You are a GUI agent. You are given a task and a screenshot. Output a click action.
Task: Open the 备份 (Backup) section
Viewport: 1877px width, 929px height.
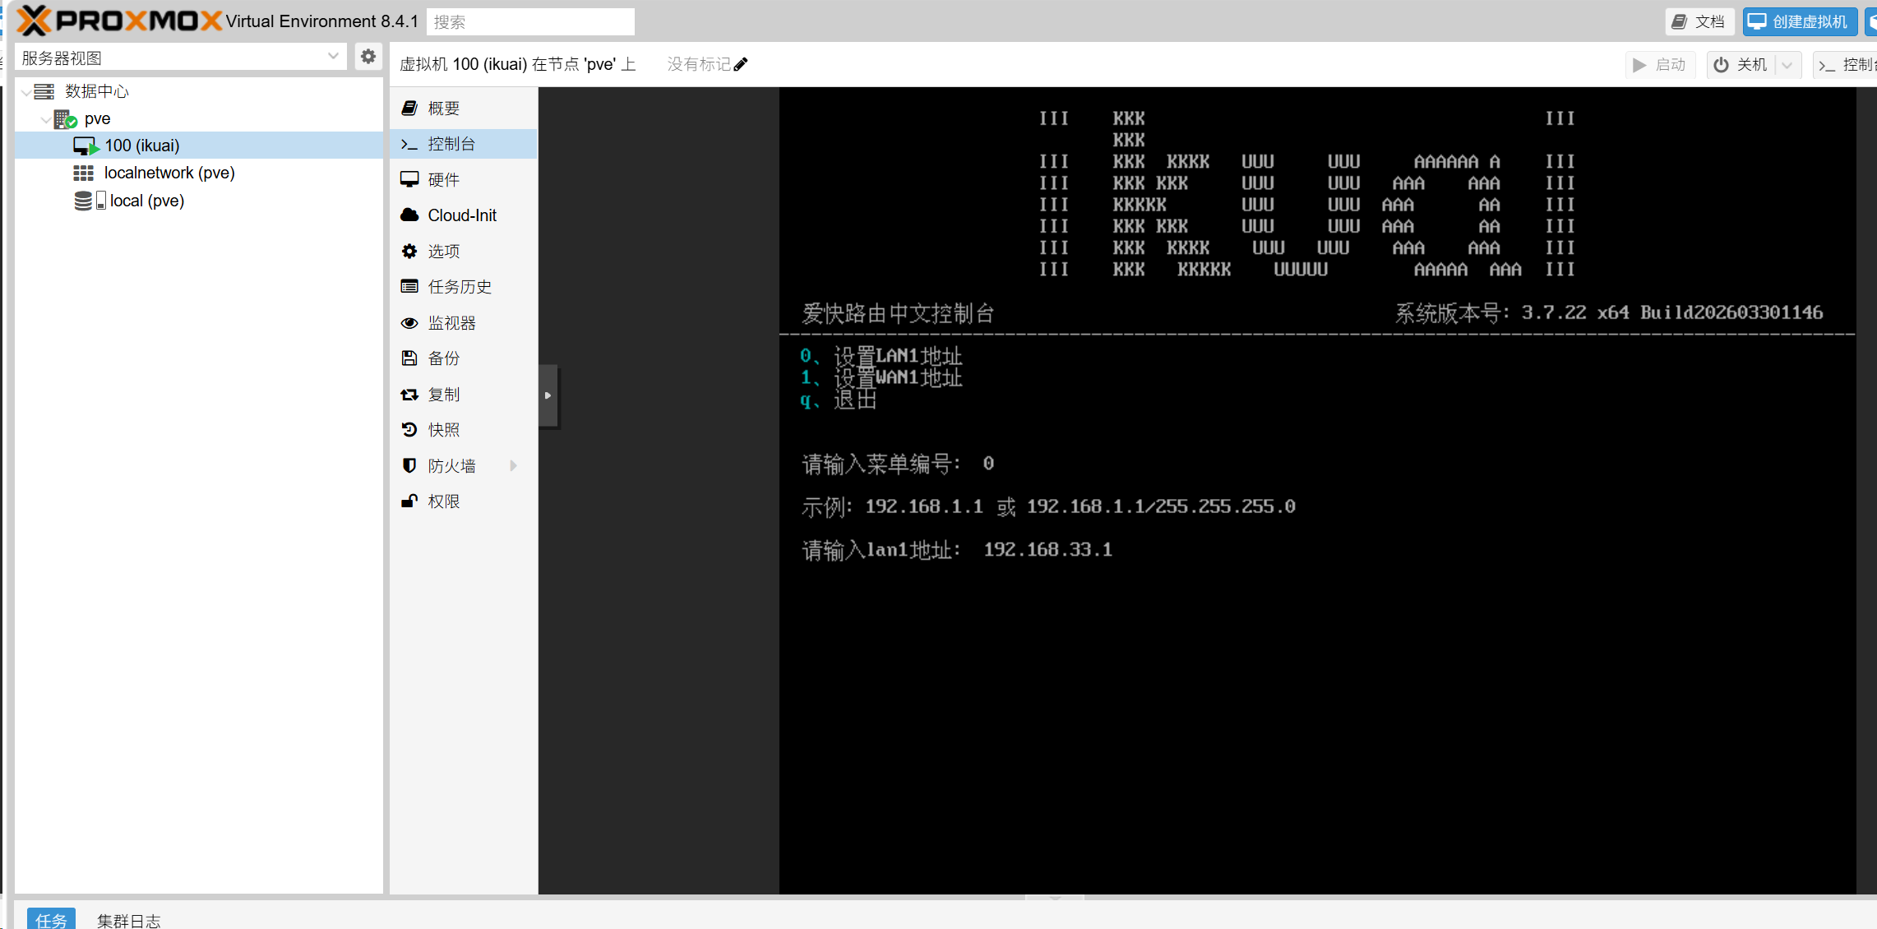[x=444, y=358]
